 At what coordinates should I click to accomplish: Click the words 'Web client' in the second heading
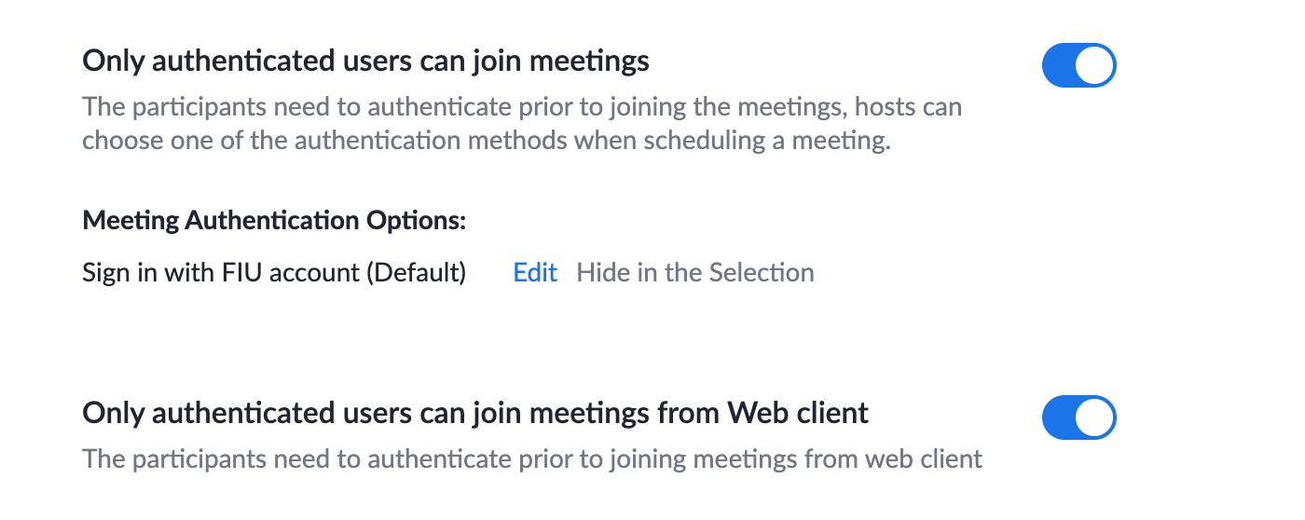pos(798,413)
